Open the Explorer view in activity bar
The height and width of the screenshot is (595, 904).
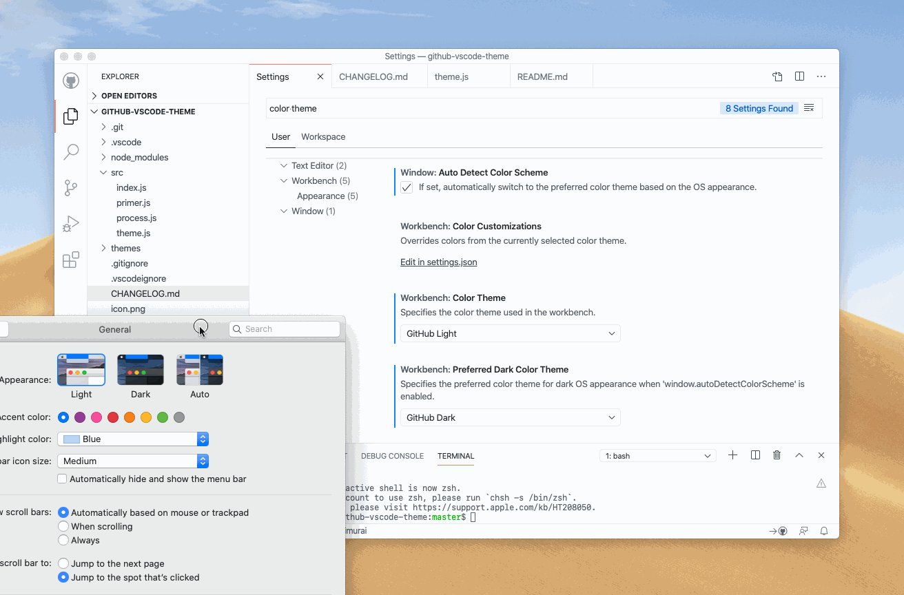(x=70, y=116)
